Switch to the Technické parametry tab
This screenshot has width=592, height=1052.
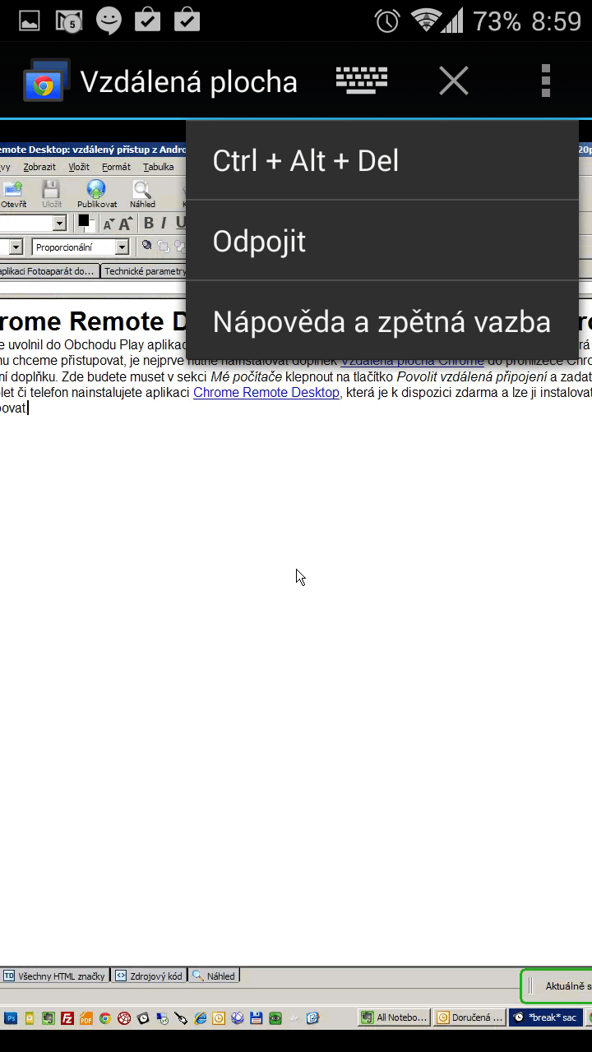tap(144, 271)
